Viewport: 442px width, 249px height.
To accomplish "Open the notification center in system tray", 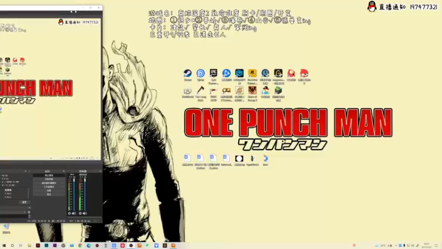I will point(436,246).
